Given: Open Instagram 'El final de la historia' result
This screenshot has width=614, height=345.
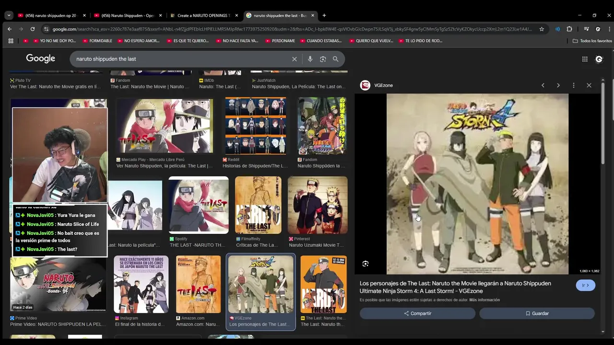Looking at the screenshot, I should (141, 284).
